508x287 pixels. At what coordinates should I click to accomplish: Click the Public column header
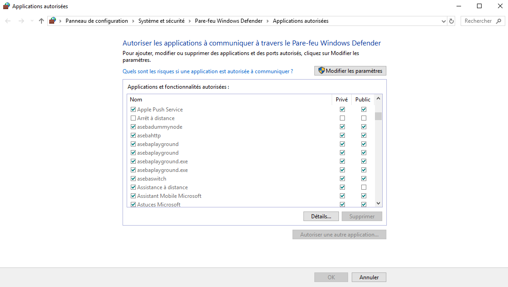point(363,100)
